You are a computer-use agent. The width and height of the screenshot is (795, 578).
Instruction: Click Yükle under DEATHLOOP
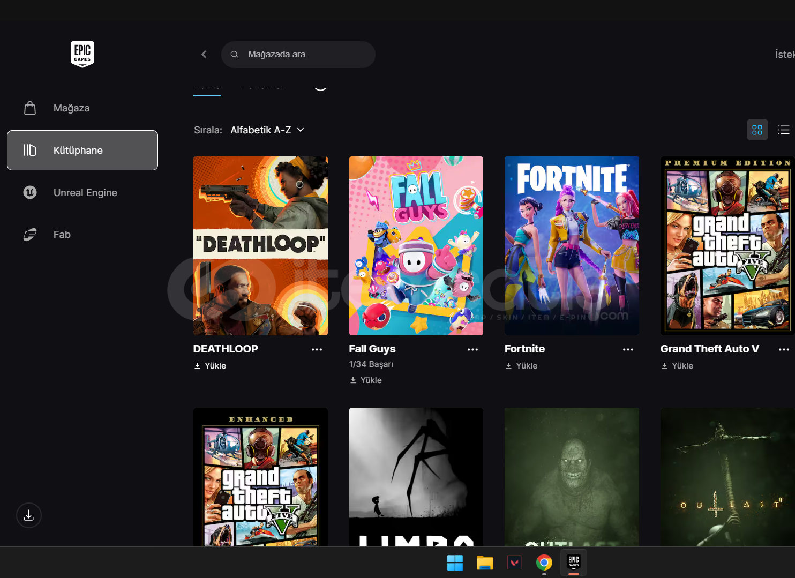[x=210, y=366]
